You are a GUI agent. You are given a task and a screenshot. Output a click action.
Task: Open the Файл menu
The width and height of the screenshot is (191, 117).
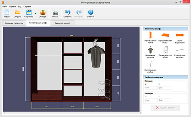point(5,6)
